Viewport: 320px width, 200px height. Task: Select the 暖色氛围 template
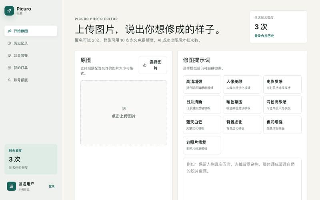tap(242, 105)
